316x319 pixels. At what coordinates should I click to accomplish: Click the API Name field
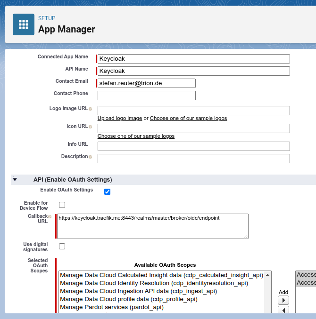pyautogui.click(x=194, y=71)
